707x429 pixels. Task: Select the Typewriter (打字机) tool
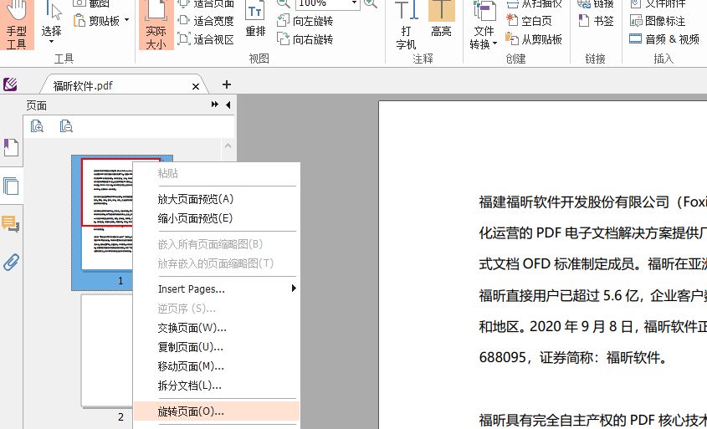pos(407,25)
